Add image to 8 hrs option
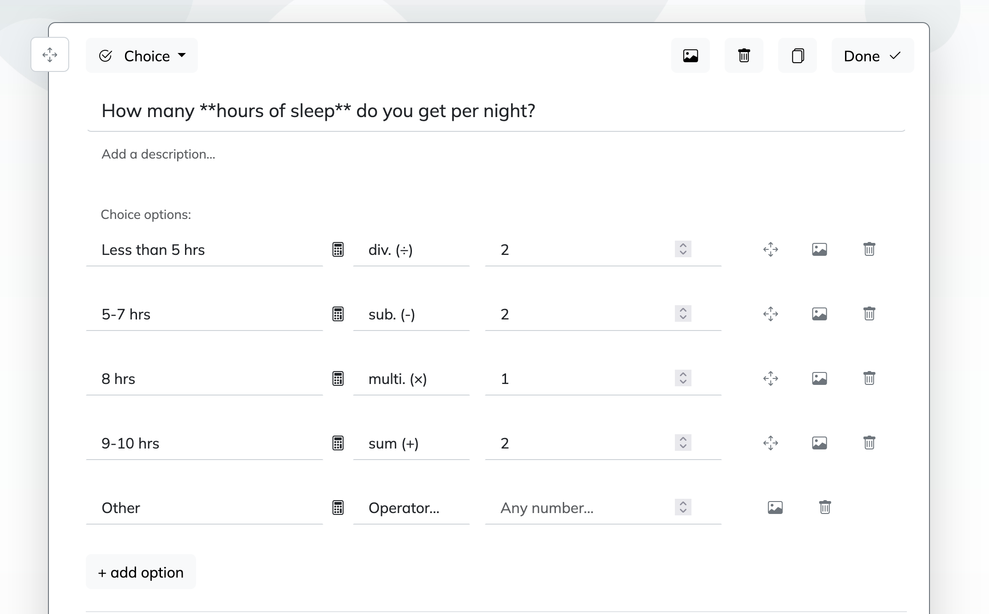 tap(820, 378)
